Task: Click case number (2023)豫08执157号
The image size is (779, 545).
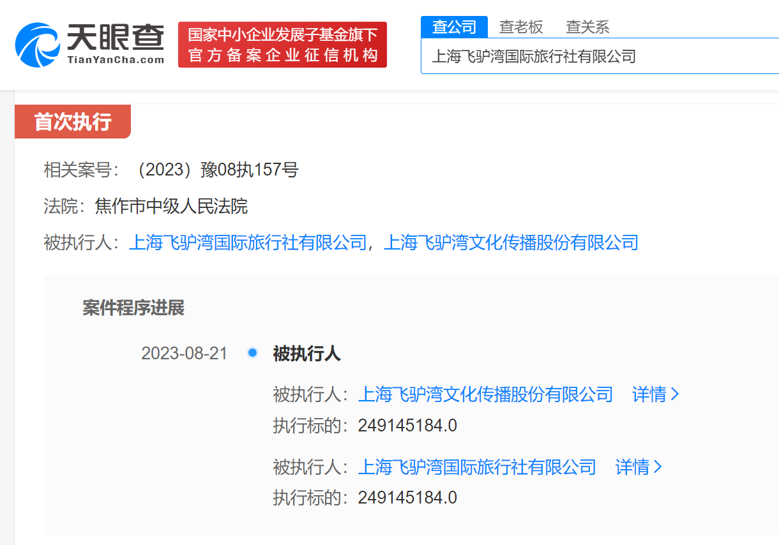Action: [215, 170]
